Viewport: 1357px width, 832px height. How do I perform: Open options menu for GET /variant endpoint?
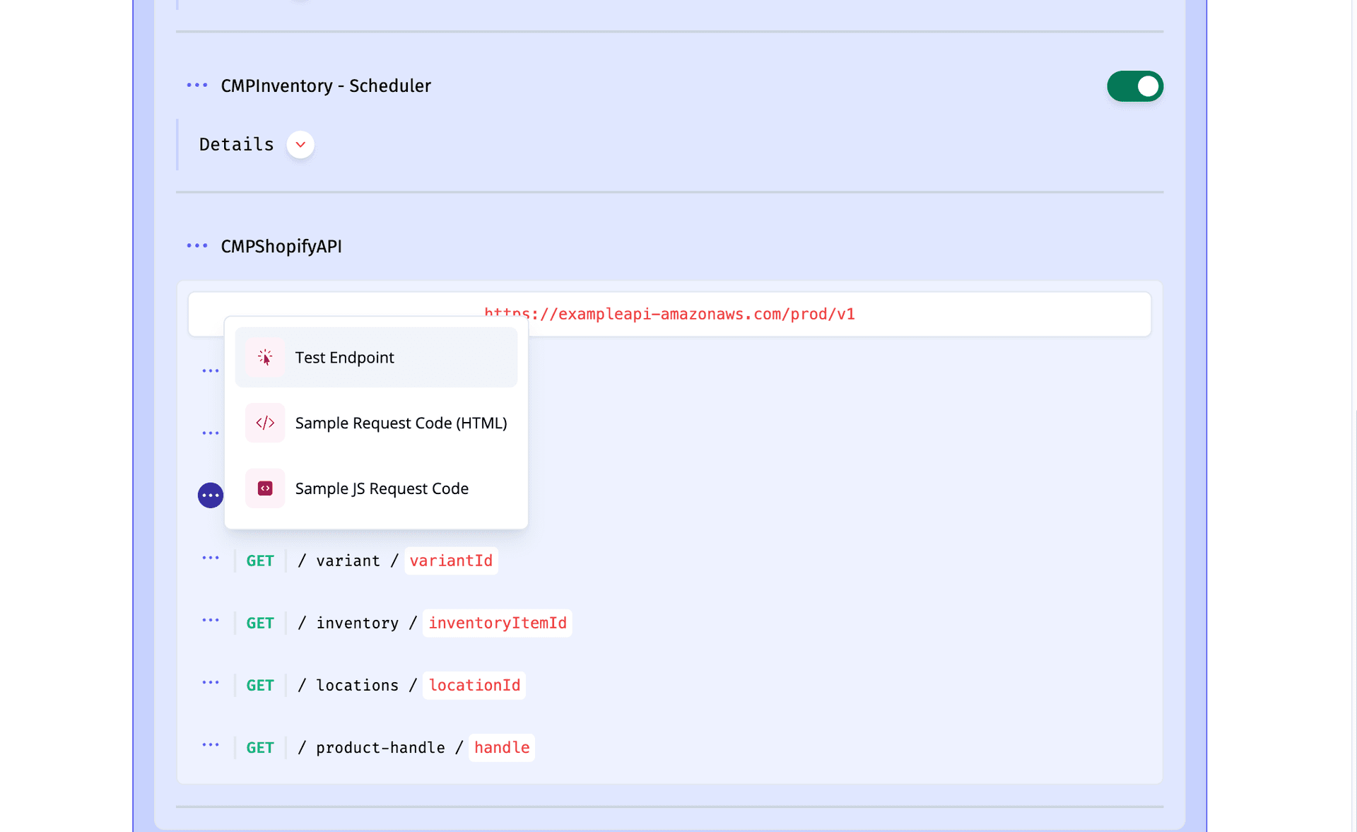point(211,560)
